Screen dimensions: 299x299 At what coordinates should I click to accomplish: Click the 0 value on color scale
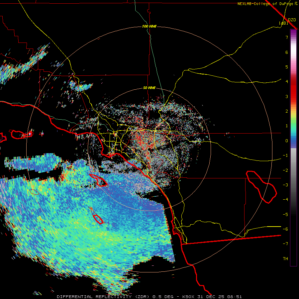pyautogui.click(x=287, y=141)
